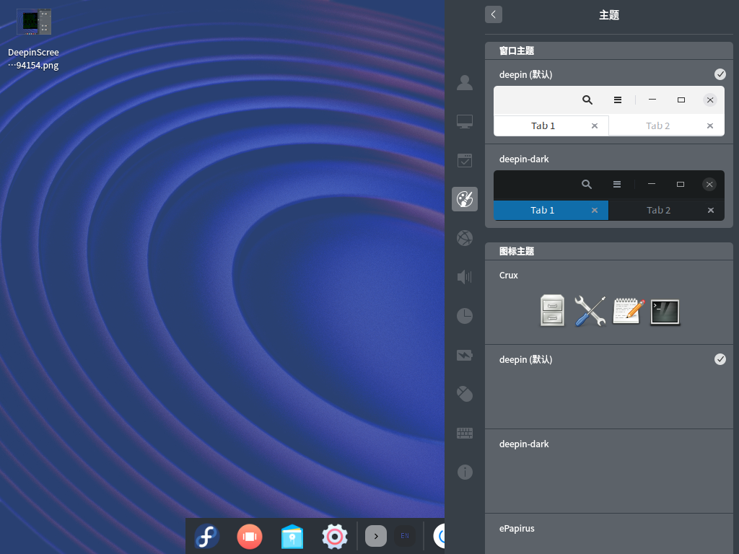The width and height of the screenshot is (739, 554).
Task: Expand the dock tray arrow button
Action: pyautogui.click(x=375, y=536)
